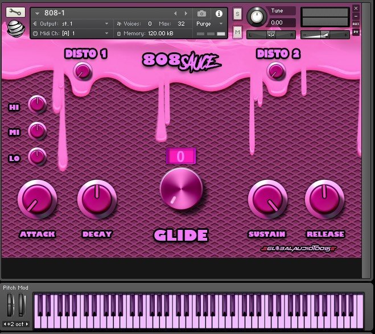
Task: Open the Output st. 1 dropdown
Action: (72, 24)
